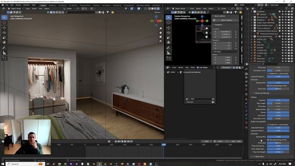Select the Add Cube tool in User Perspective viewport
Viewport: 295px width, 166px height.
click(x=4, y=59)
